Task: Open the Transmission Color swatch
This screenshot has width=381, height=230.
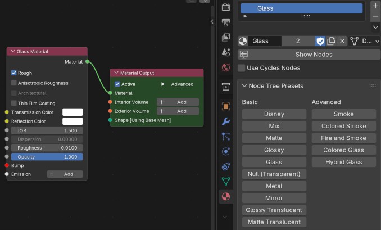Action: click(72, 112)
